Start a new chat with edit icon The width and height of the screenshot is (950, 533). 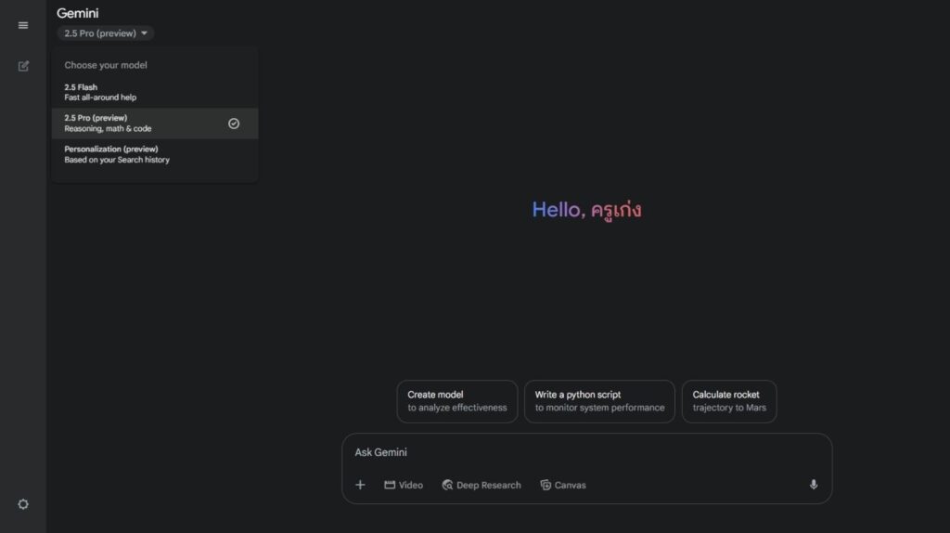pos(23,66)
